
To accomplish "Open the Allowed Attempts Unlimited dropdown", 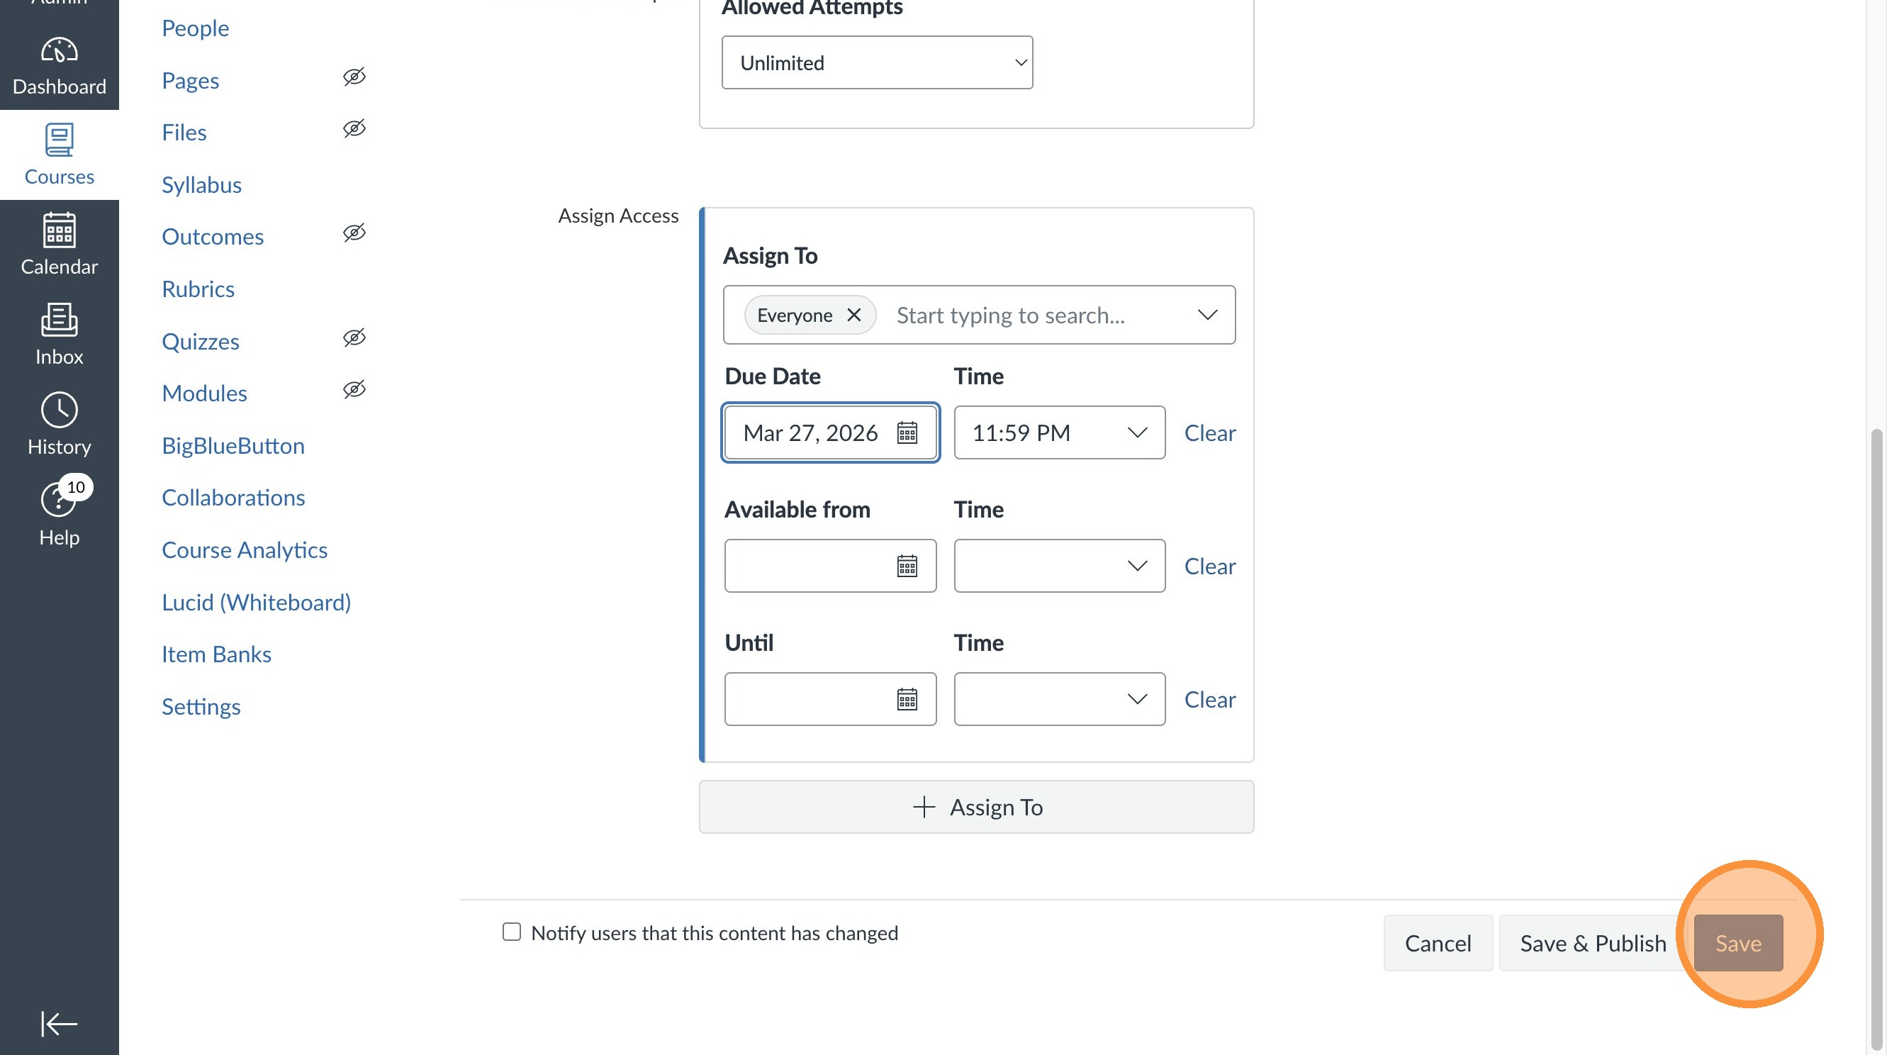I will tap(877, 63).
